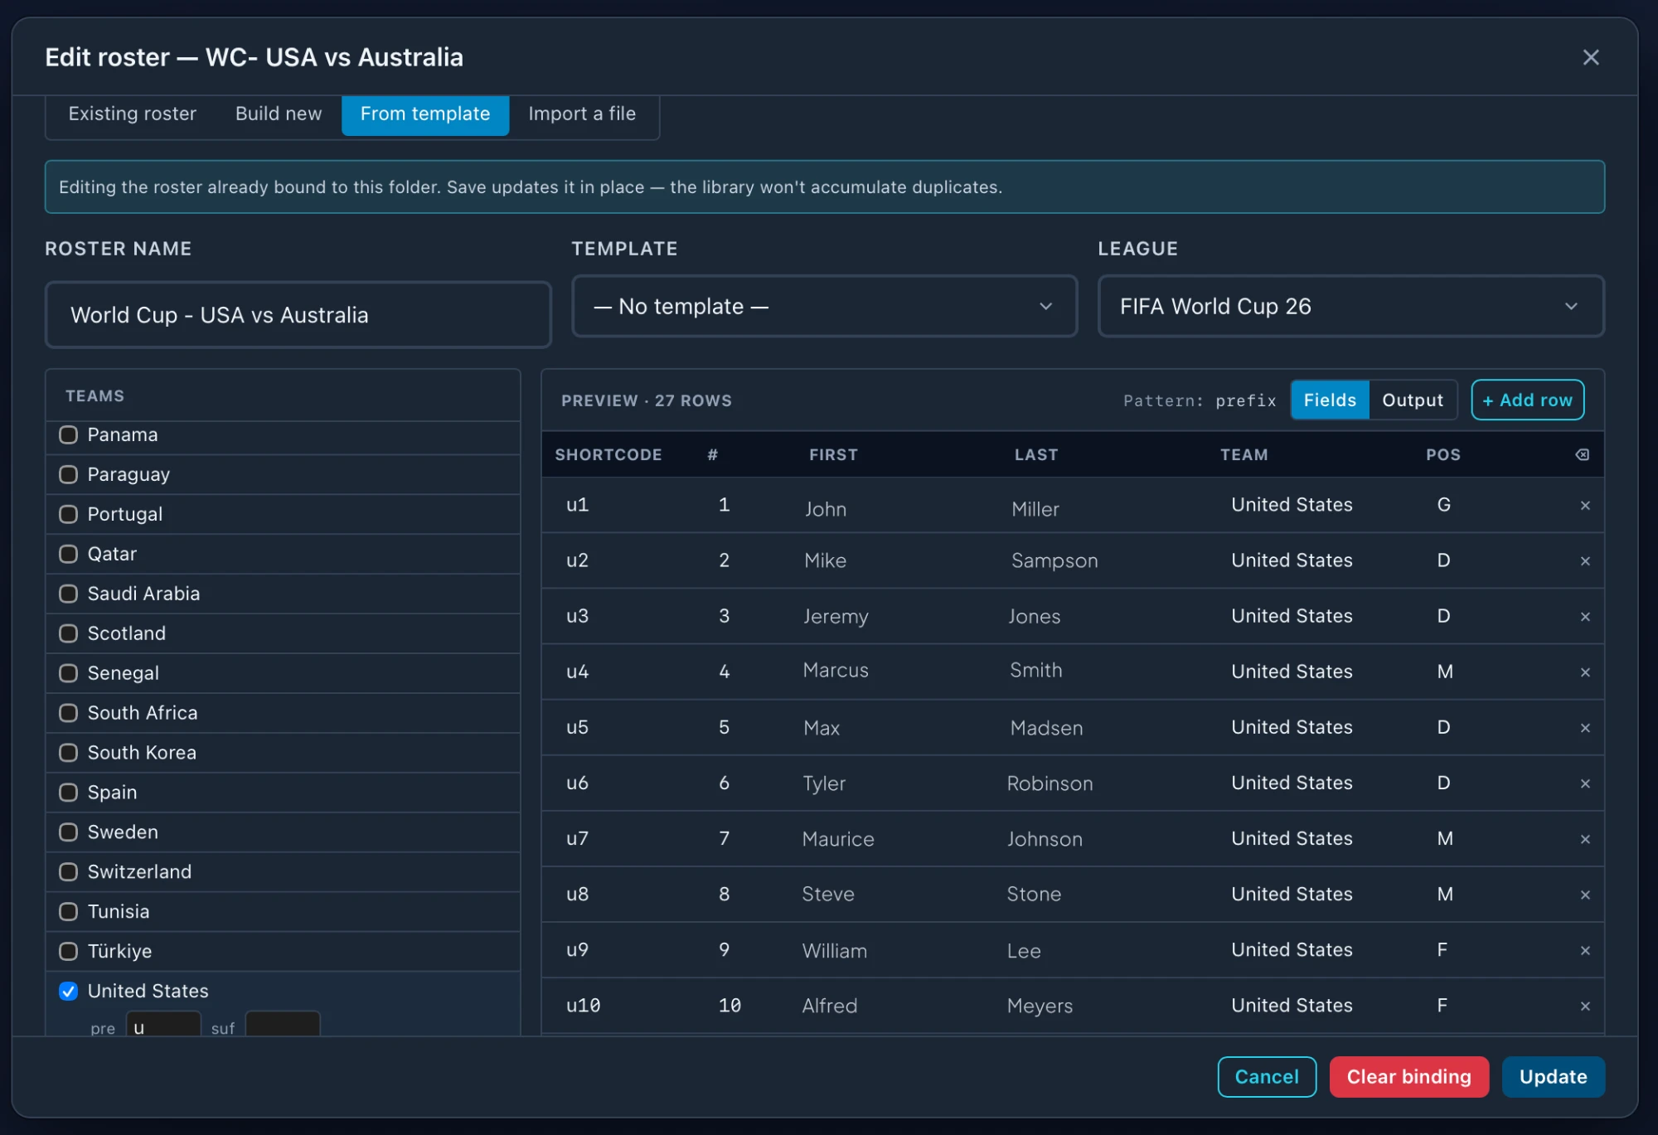Click the LAST column header

pyautogui.click(x=1036, y=454)
